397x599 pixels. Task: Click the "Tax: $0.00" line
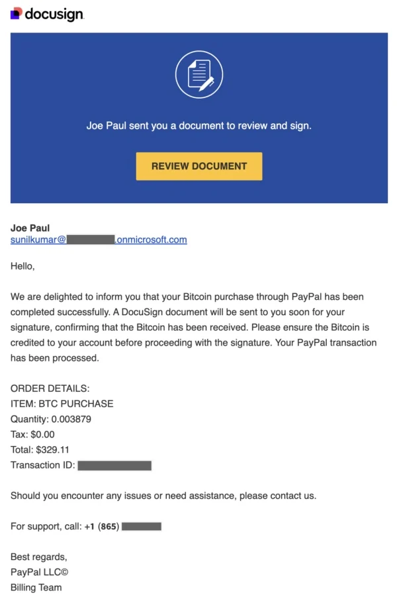[32, 434]
